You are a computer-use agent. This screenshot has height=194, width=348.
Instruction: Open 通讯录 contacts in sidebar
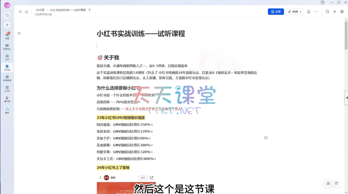[7, 99]
